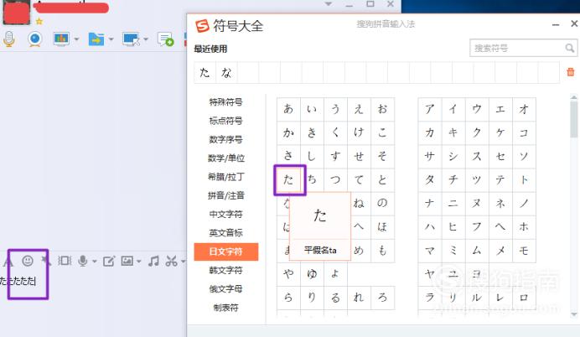Expand the dropdown arrow next to send file
580x337 pixels.
[x=111, y=39]
